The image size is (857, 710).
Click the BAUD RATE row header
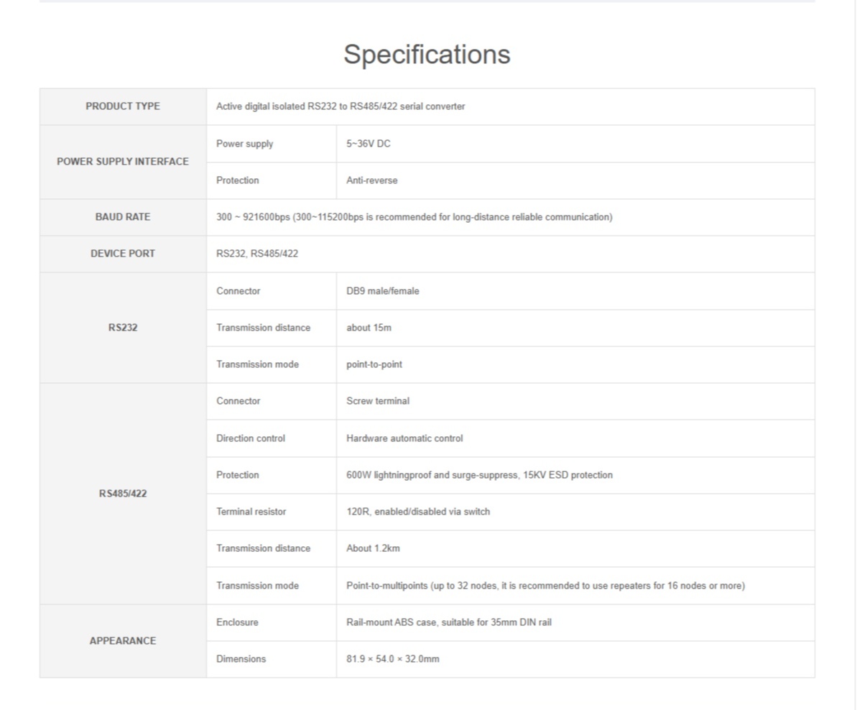[x=123, y=217]
